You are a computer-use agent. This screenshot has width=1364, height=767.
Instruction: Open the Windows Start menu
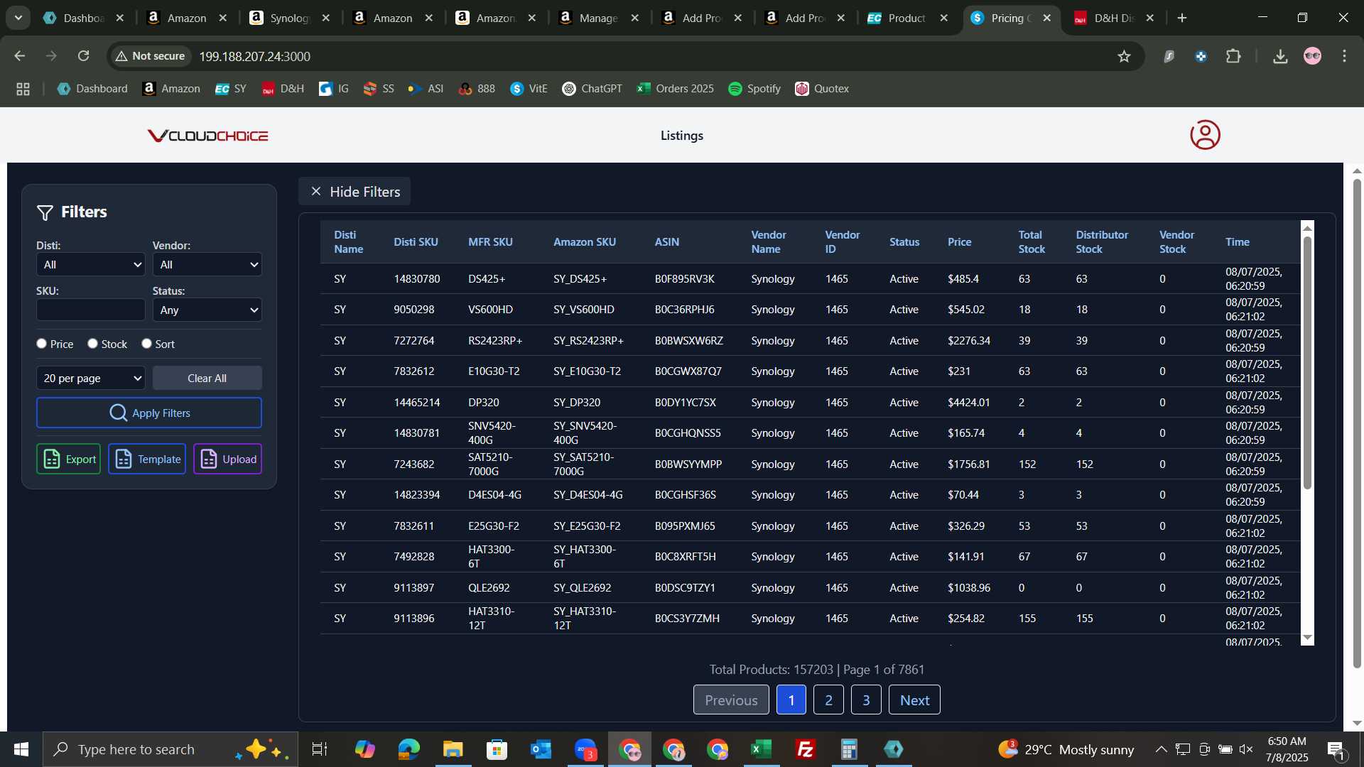[x=21, y=749]
